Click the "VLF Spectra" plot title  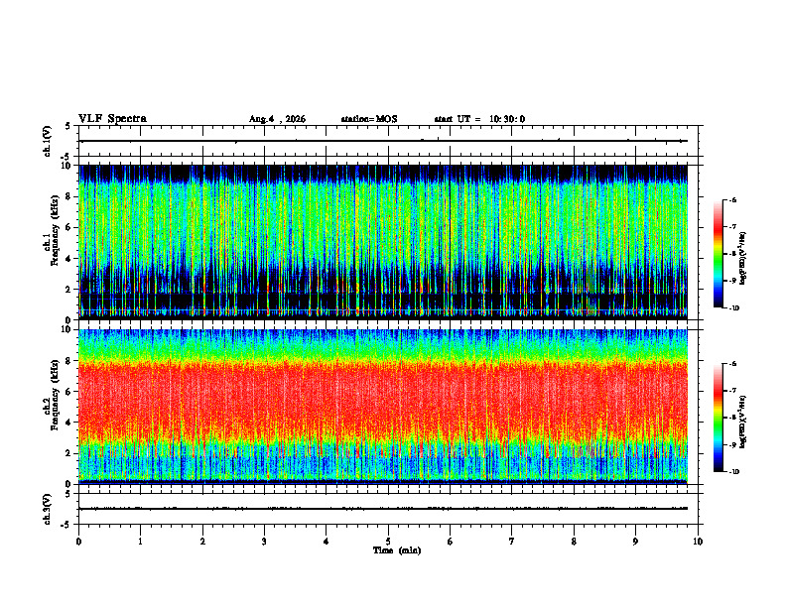(112, 119)
